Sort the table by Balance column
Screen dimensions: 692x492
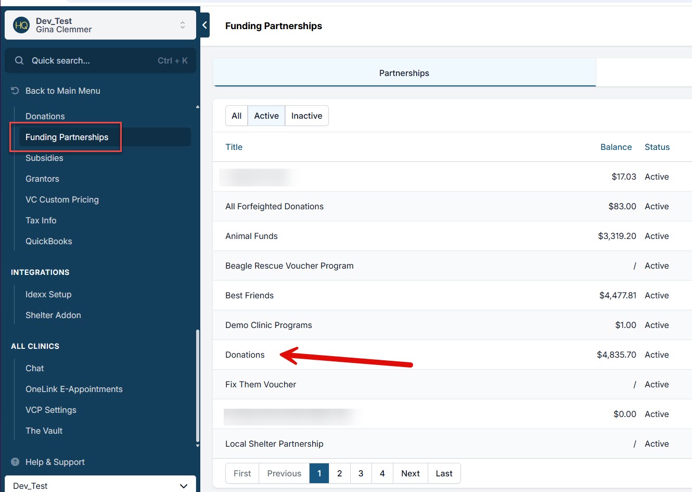[616, 147]
